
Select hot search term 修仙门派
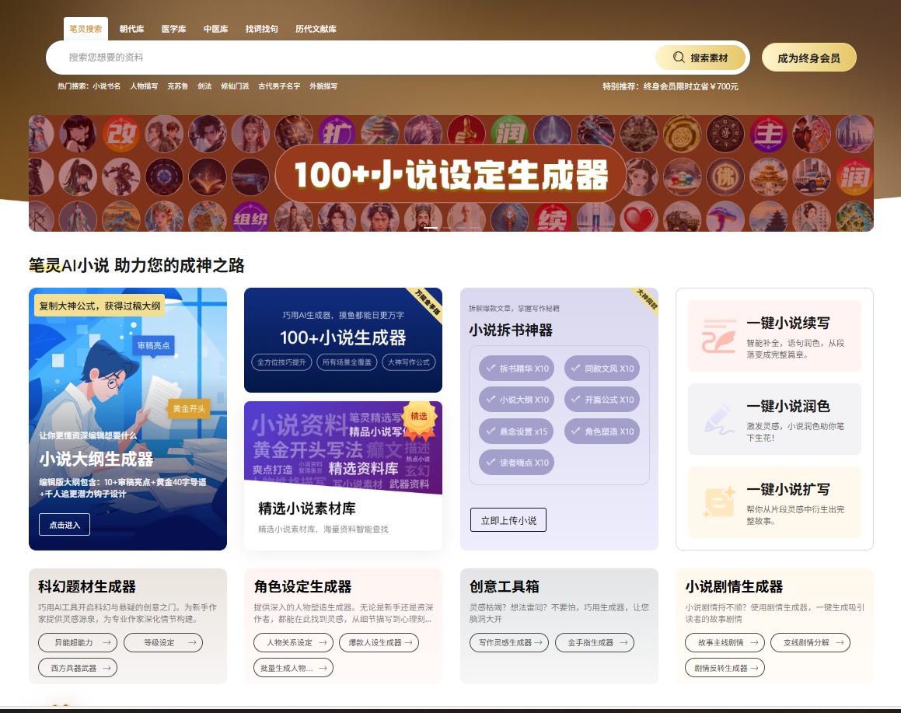[x=235, y=86]
